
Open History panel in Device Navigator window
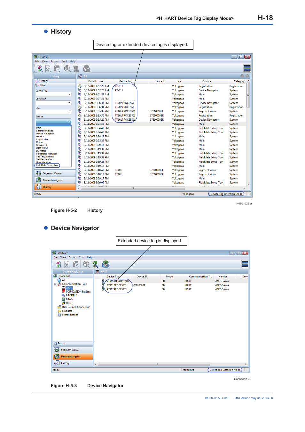73,363
